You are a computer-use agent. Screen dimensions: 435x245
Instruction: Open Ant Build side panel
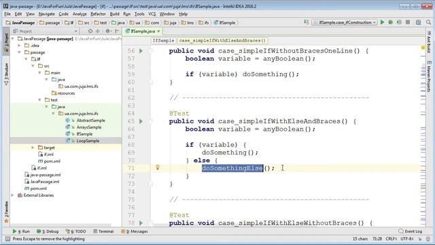pyautogui.click(x=429, y=42)
